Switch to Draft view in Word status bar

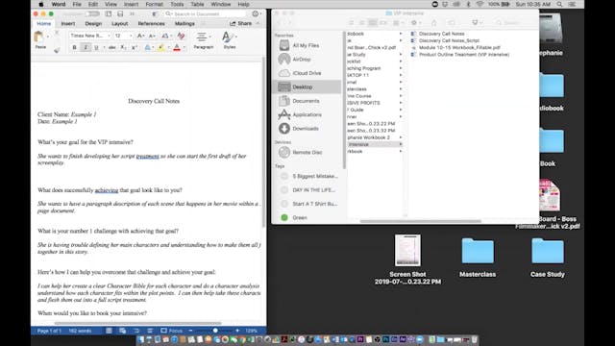tap(150, 331)
